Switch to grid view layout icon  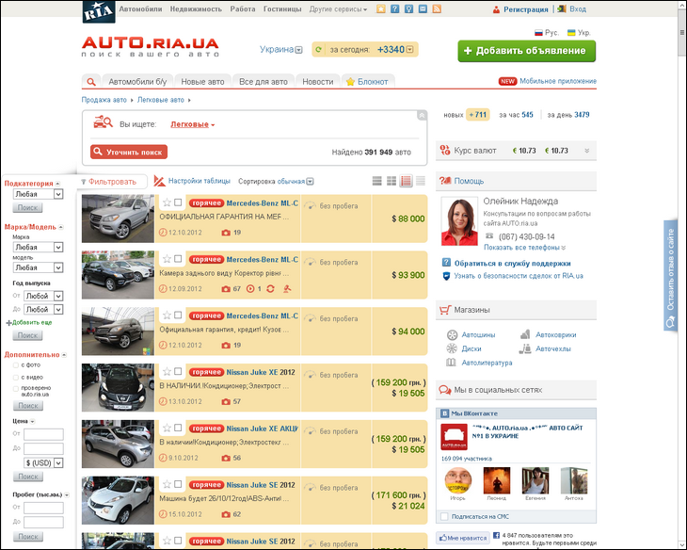[391, 181]
